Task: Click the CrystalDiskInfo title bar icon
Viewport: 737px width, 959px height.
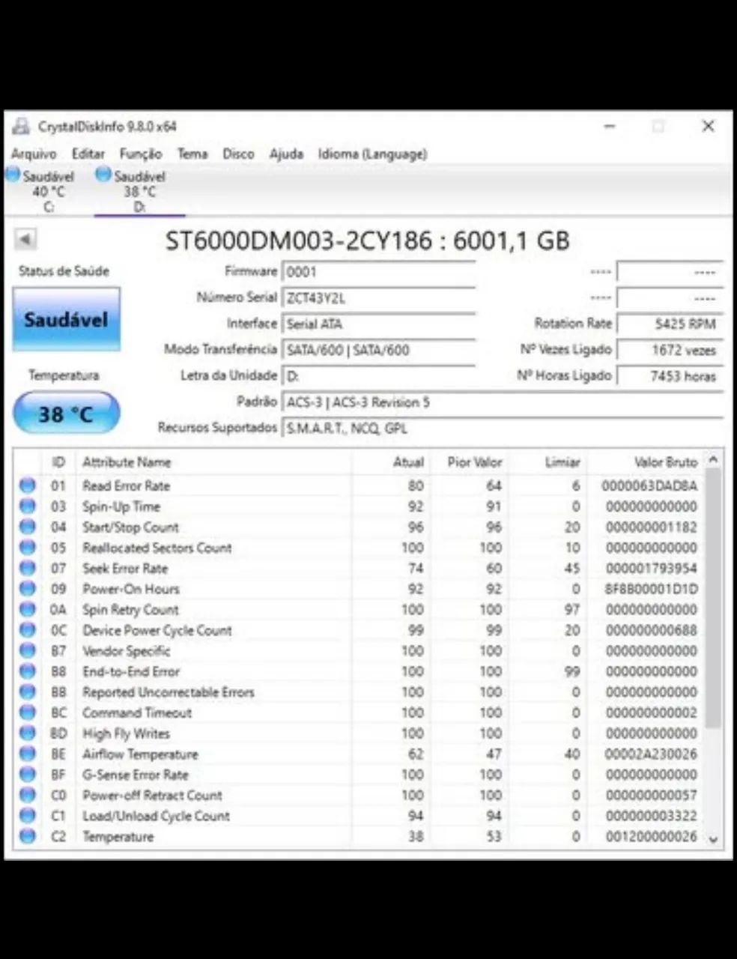Action: click(x=20, y=126)
